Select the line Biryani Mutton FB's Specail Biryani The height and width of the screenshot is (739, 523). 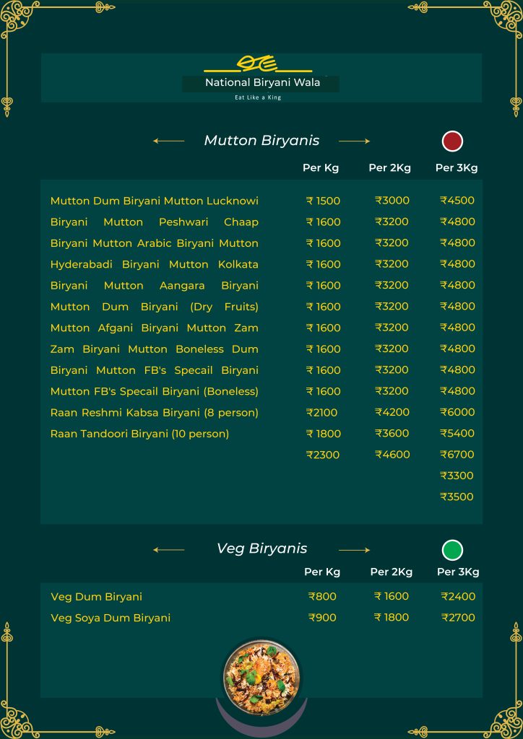154,370
